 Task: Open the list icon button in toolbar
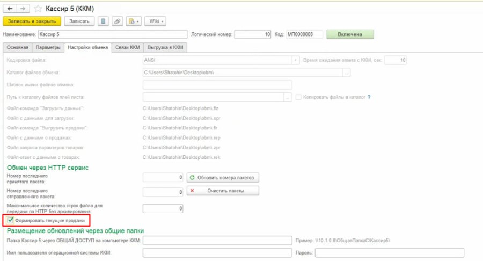coord(103,21)
